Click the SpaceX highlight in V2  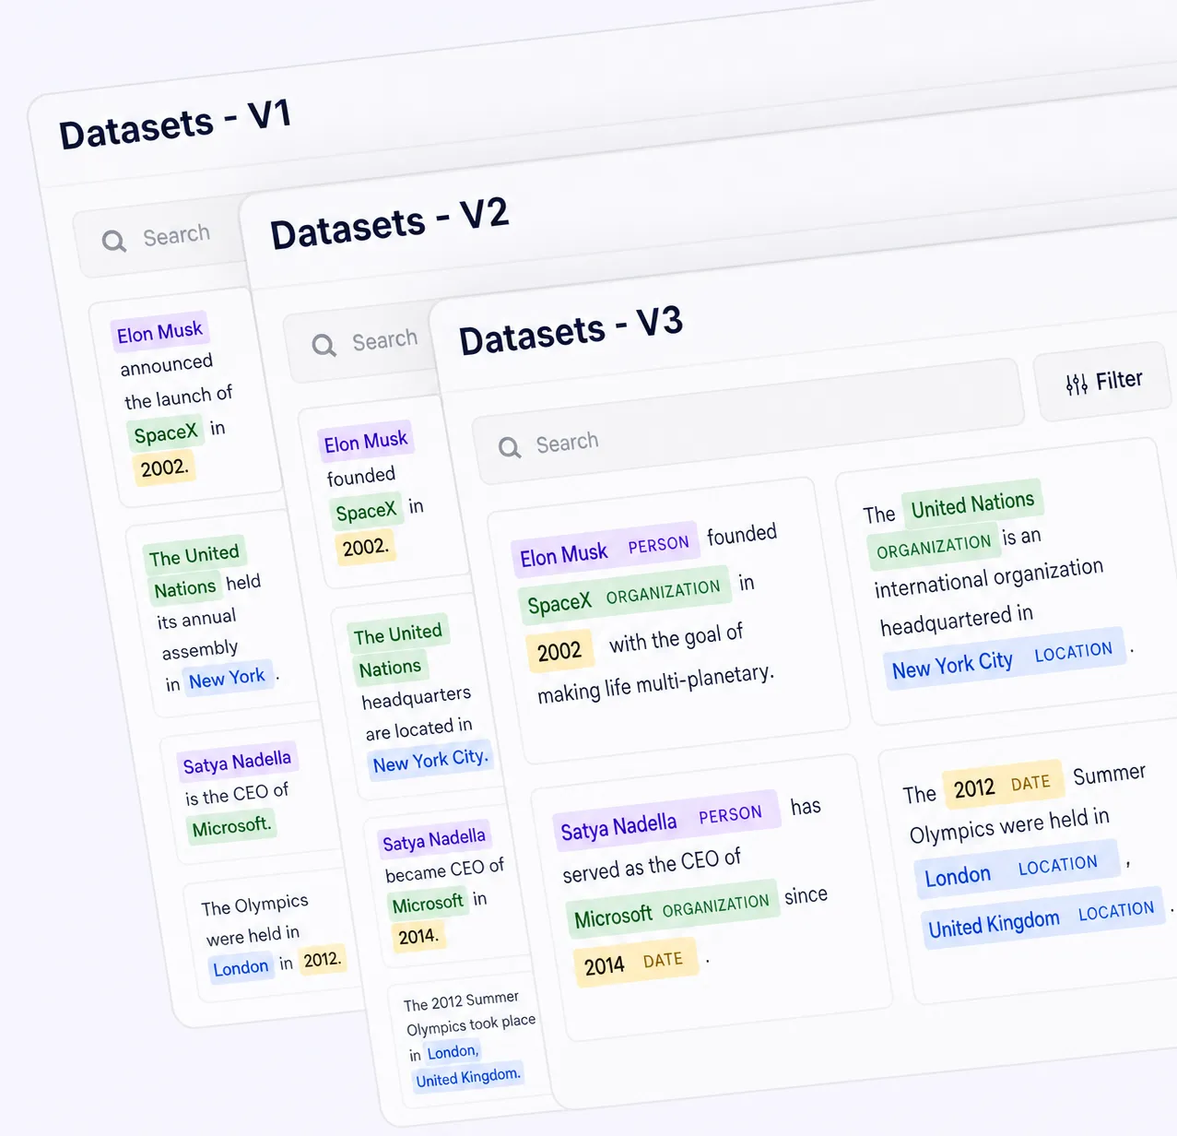point(366,512)
